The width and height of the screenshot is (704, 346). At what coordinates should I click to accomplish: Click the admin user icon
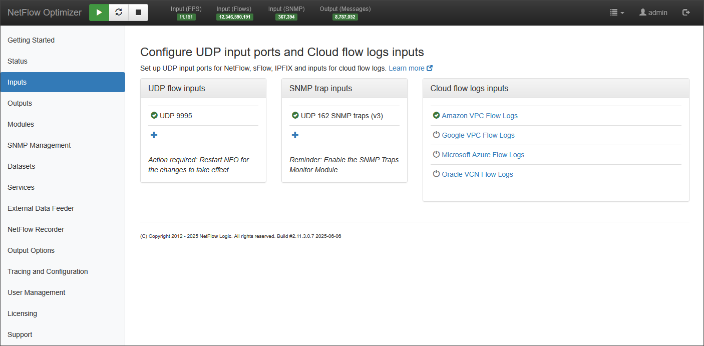pyautogui.click(x=643, y=13)
